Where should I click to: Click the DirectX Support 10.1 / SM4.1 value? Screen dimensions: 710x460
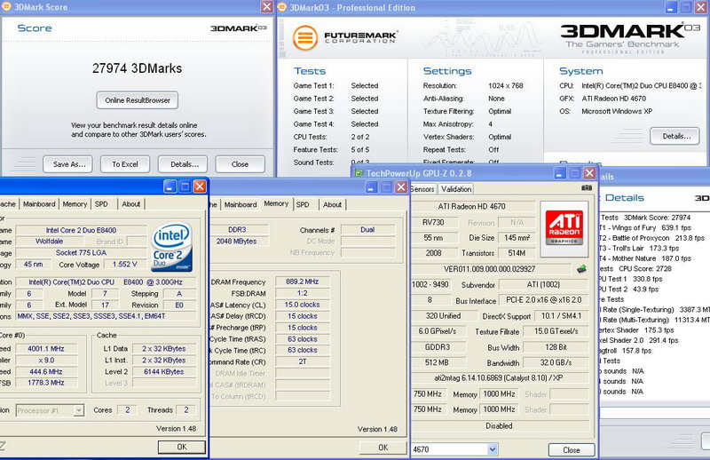click(561, 316)
